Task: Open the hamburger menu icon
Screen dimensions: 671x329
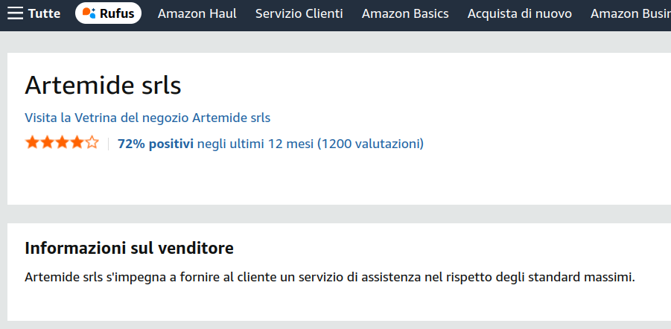Action: click(15, 13)
